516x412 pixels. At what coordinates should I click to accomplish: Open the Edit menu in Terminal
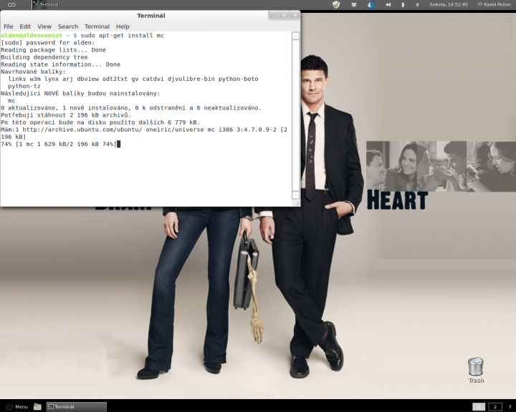tap(25, 26)
